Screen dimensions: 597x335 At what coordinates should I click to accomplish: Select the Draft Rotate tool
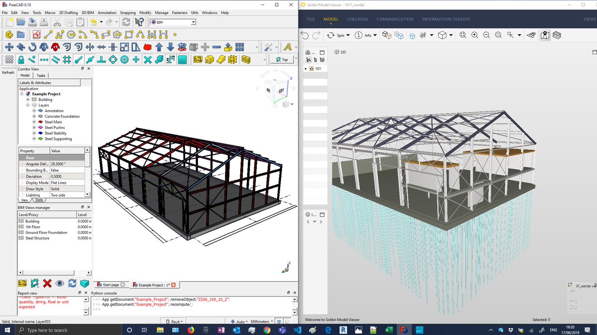coord(32,47)
